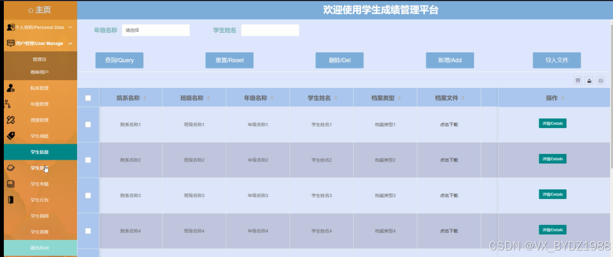
Task: Click the User Manage monitor icon
Action: tap(11, 43)
